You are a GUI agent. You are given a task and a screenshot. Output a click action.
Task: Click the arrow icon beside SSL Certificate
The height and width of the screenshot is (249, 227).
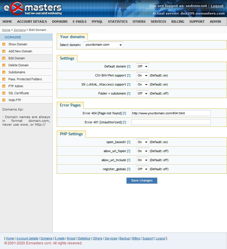(x=4, y=93)
